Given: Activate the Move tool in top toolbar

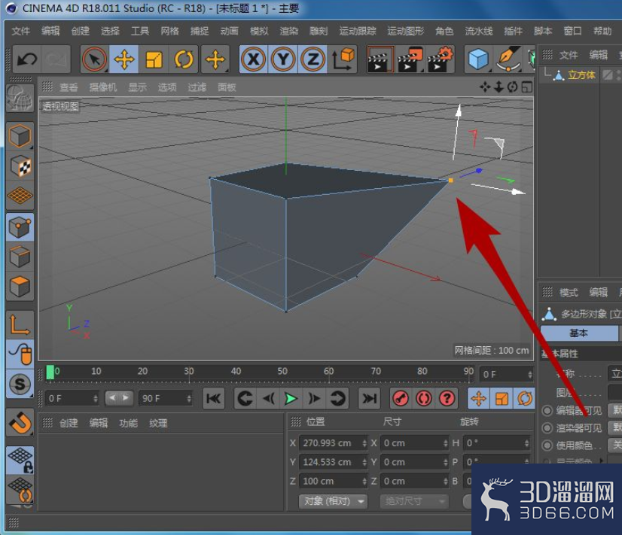Looking at the screenshot, I should point(123,59).
